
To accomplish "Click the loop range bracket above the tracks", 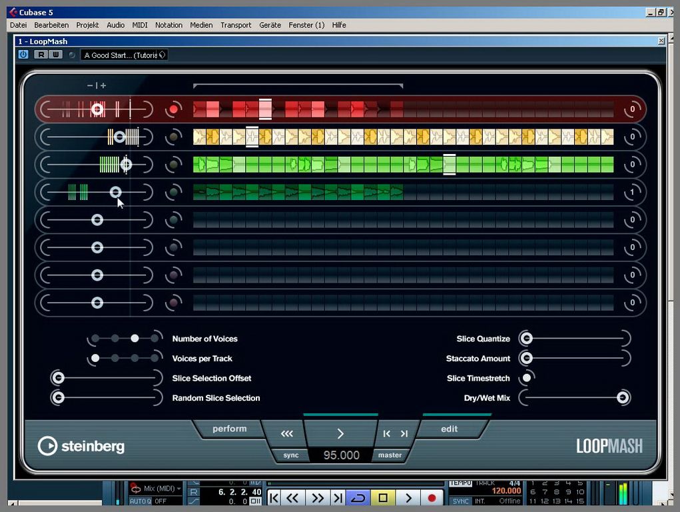I will click(298, 85).
